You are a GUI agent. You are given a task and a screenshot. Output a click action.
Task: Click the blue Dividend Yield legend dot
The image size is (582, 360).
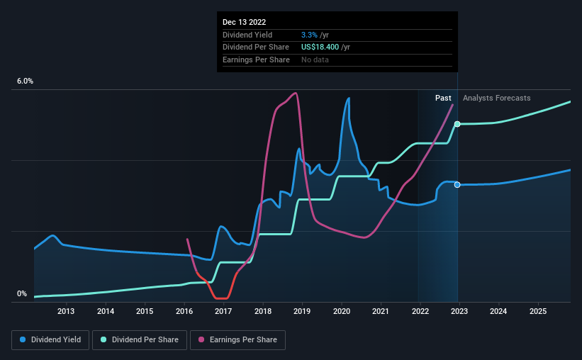23,339
